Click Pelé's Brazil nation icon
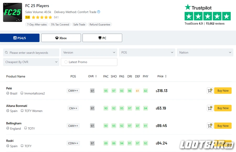The image size is (236, 152). (x=8, y=93)
